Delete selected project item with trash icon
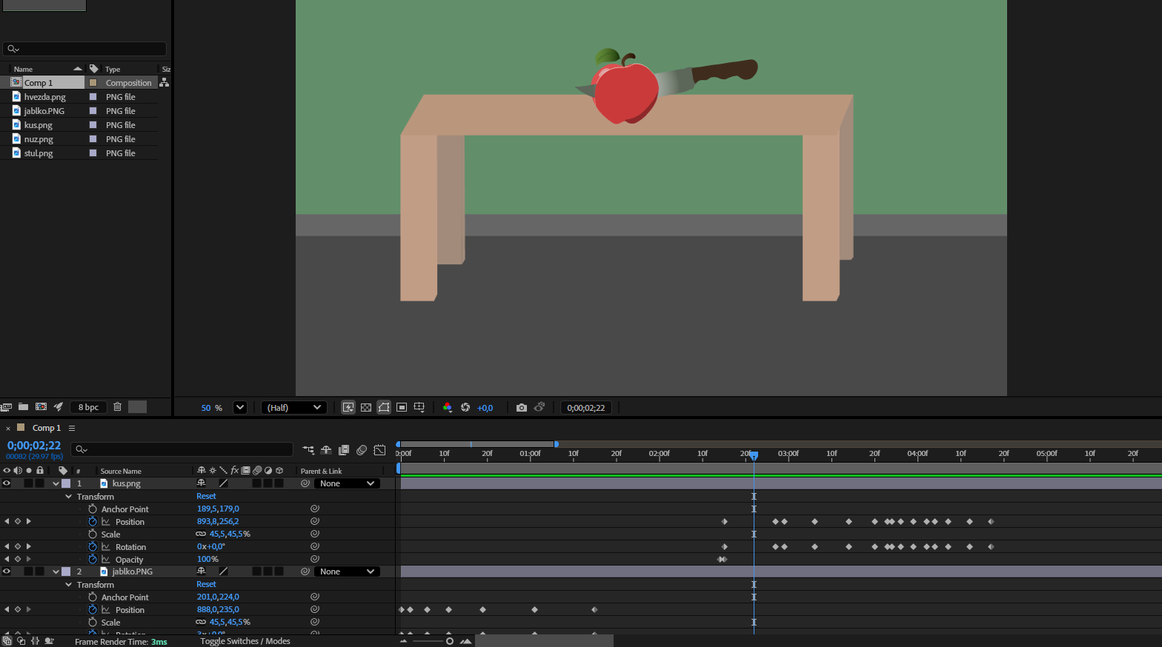 [117, 407]
